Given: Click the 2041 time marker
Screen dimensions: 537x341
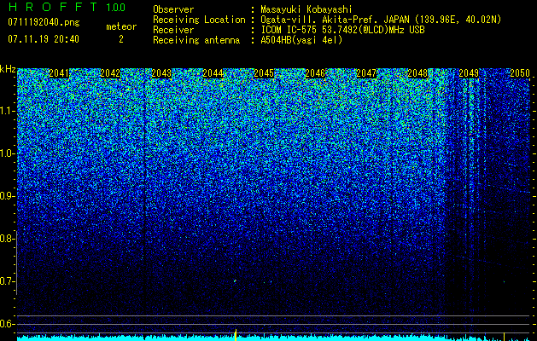Looking at the screenshot, I should pos(59,73).
